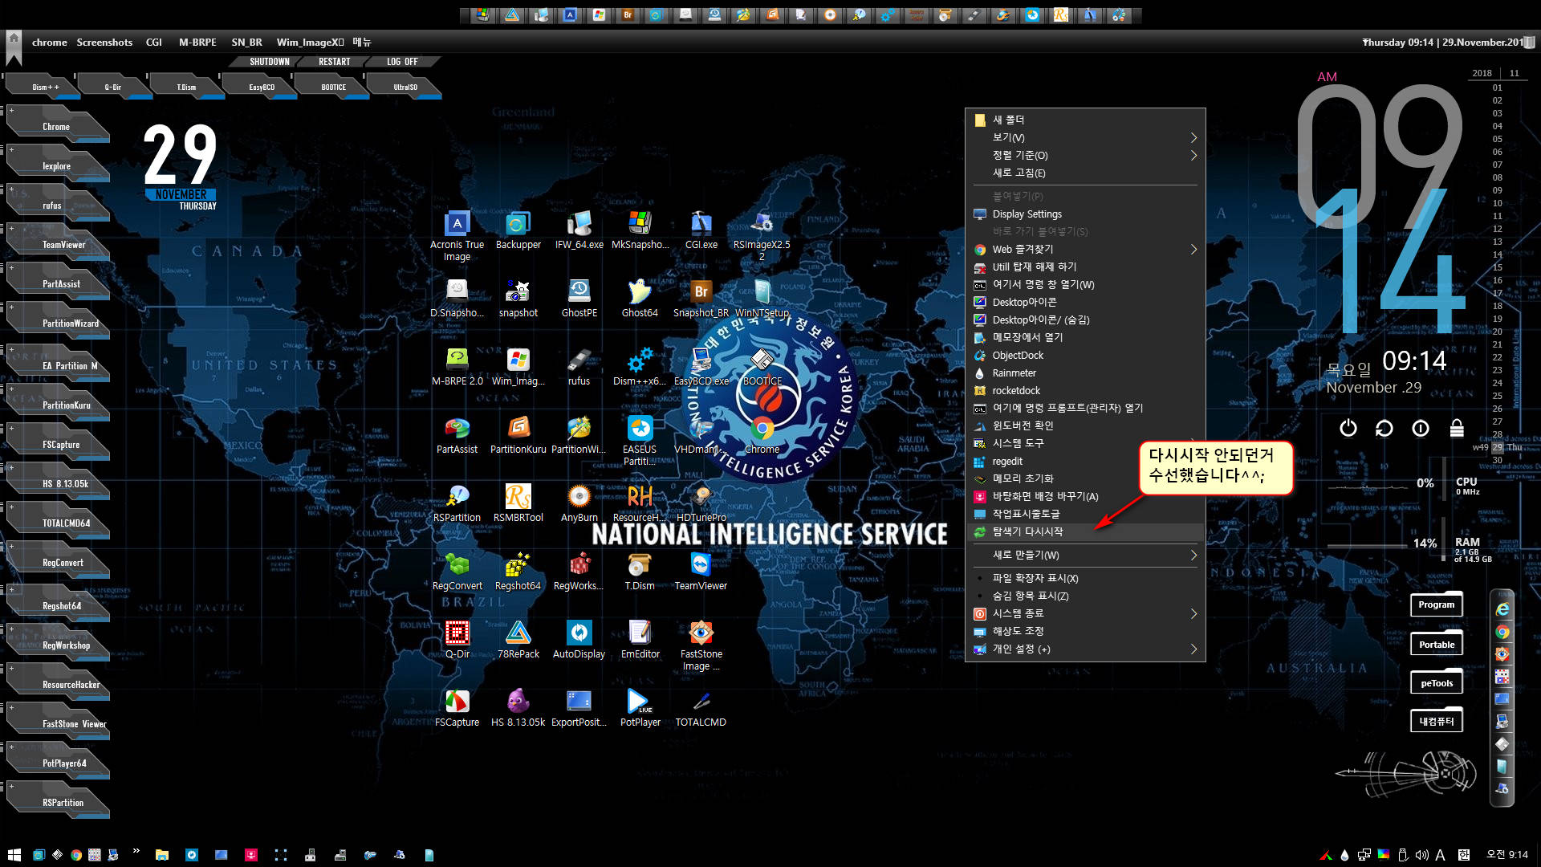Open Rainmeter entry in context menu

[1084, 372]
